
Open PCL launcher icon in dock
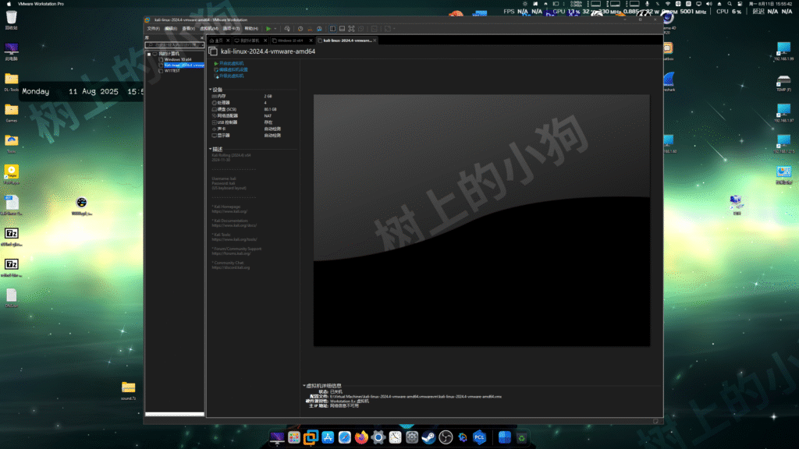point(480,437)
